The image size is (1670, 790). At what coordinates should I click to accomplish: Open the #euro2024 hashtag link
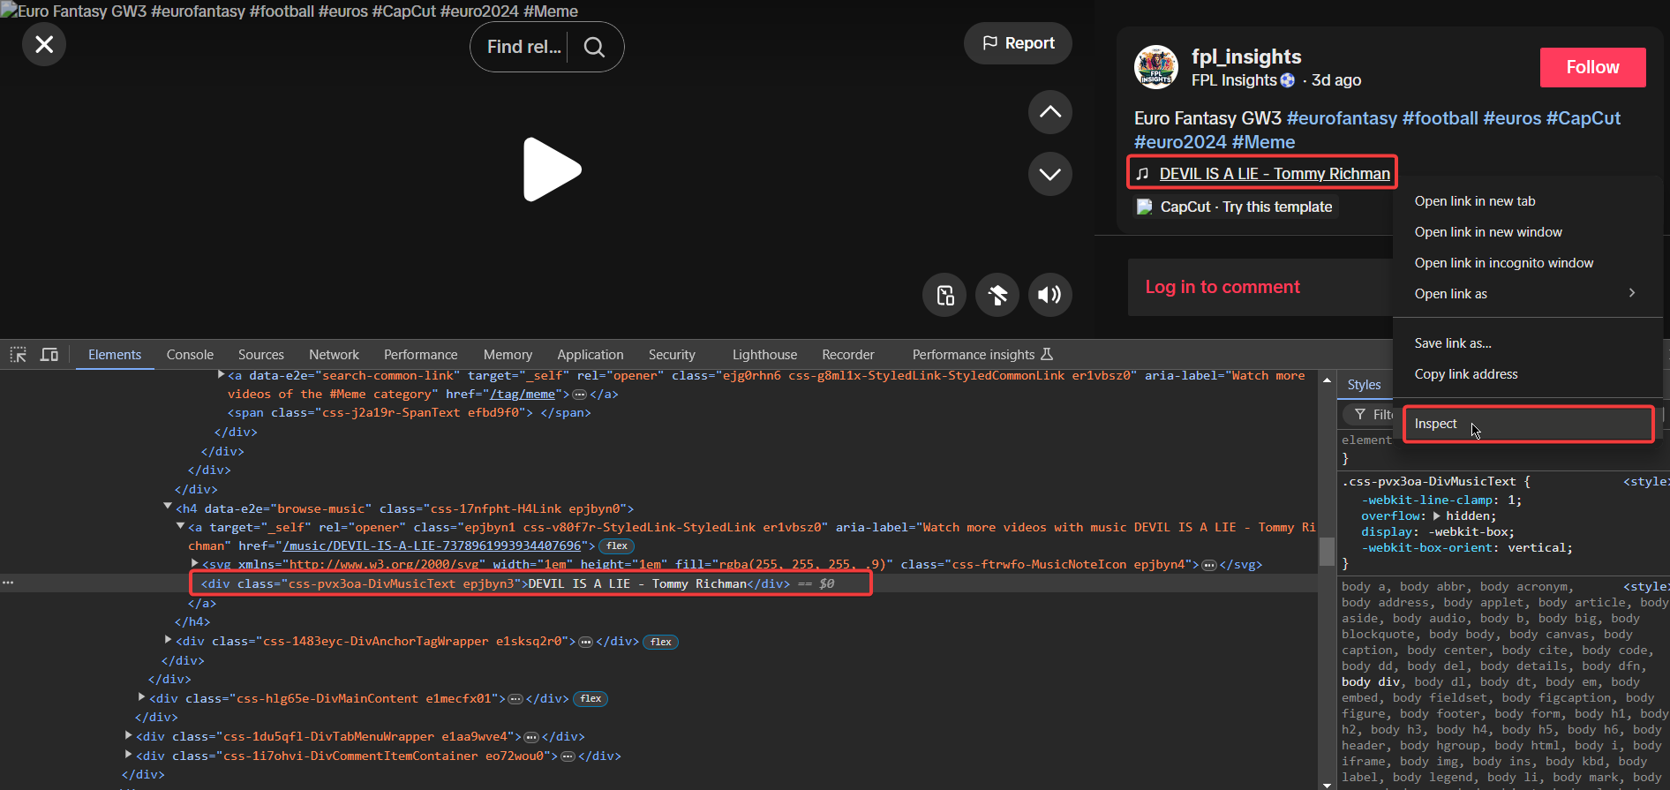[1180, 142]
